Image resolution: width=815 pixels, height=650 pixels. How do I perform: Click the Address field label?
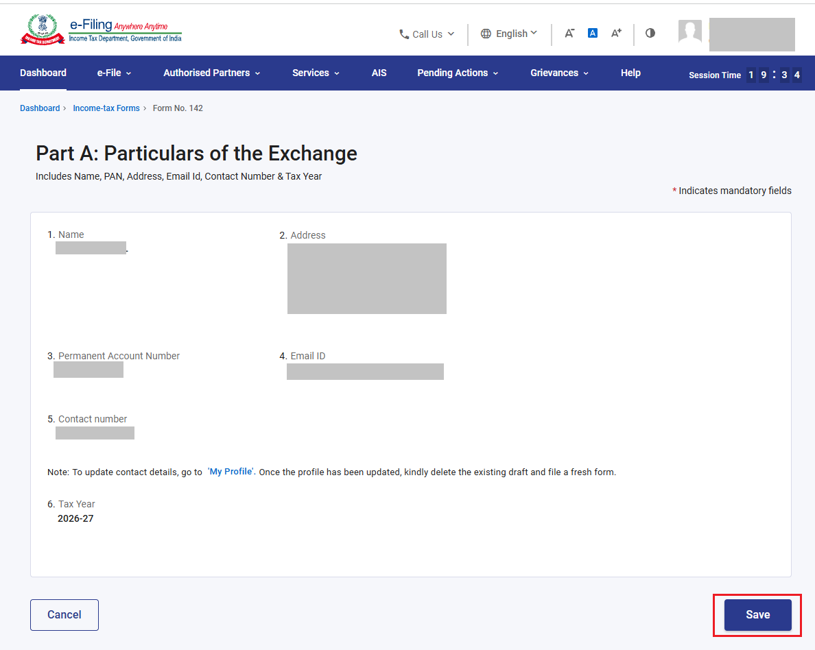(308, 235)
